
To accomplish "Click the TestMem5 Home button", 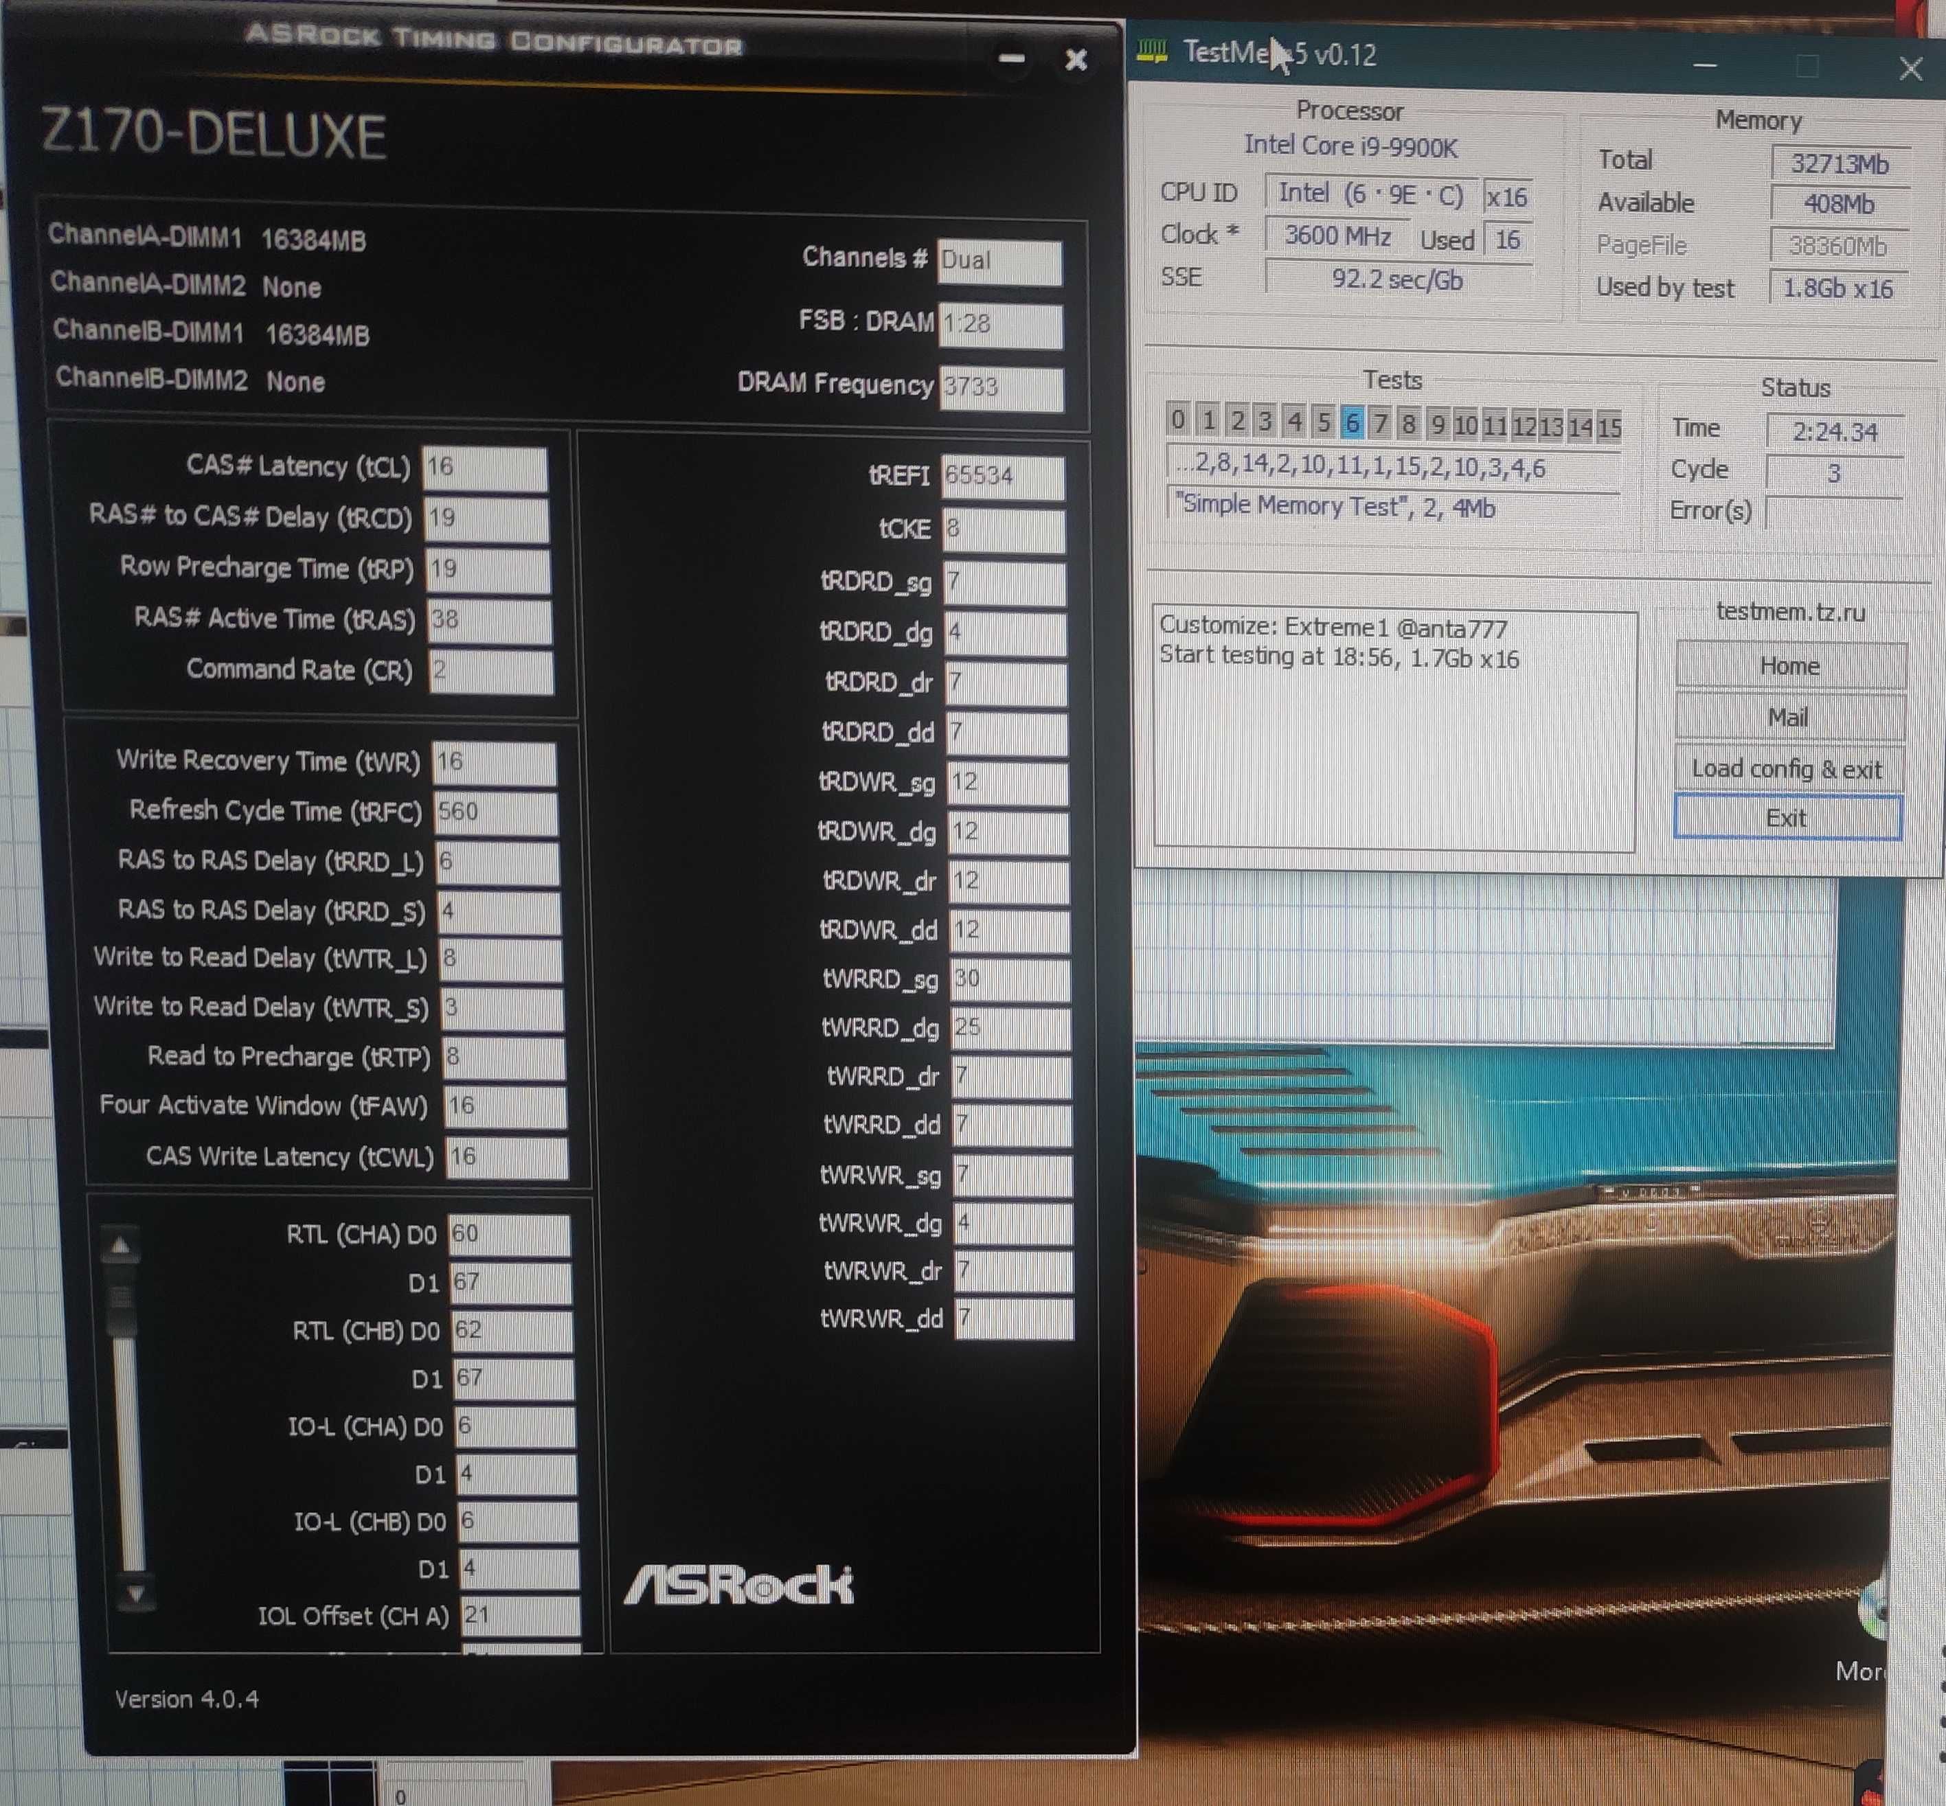I will click(x=1789, y=667).
